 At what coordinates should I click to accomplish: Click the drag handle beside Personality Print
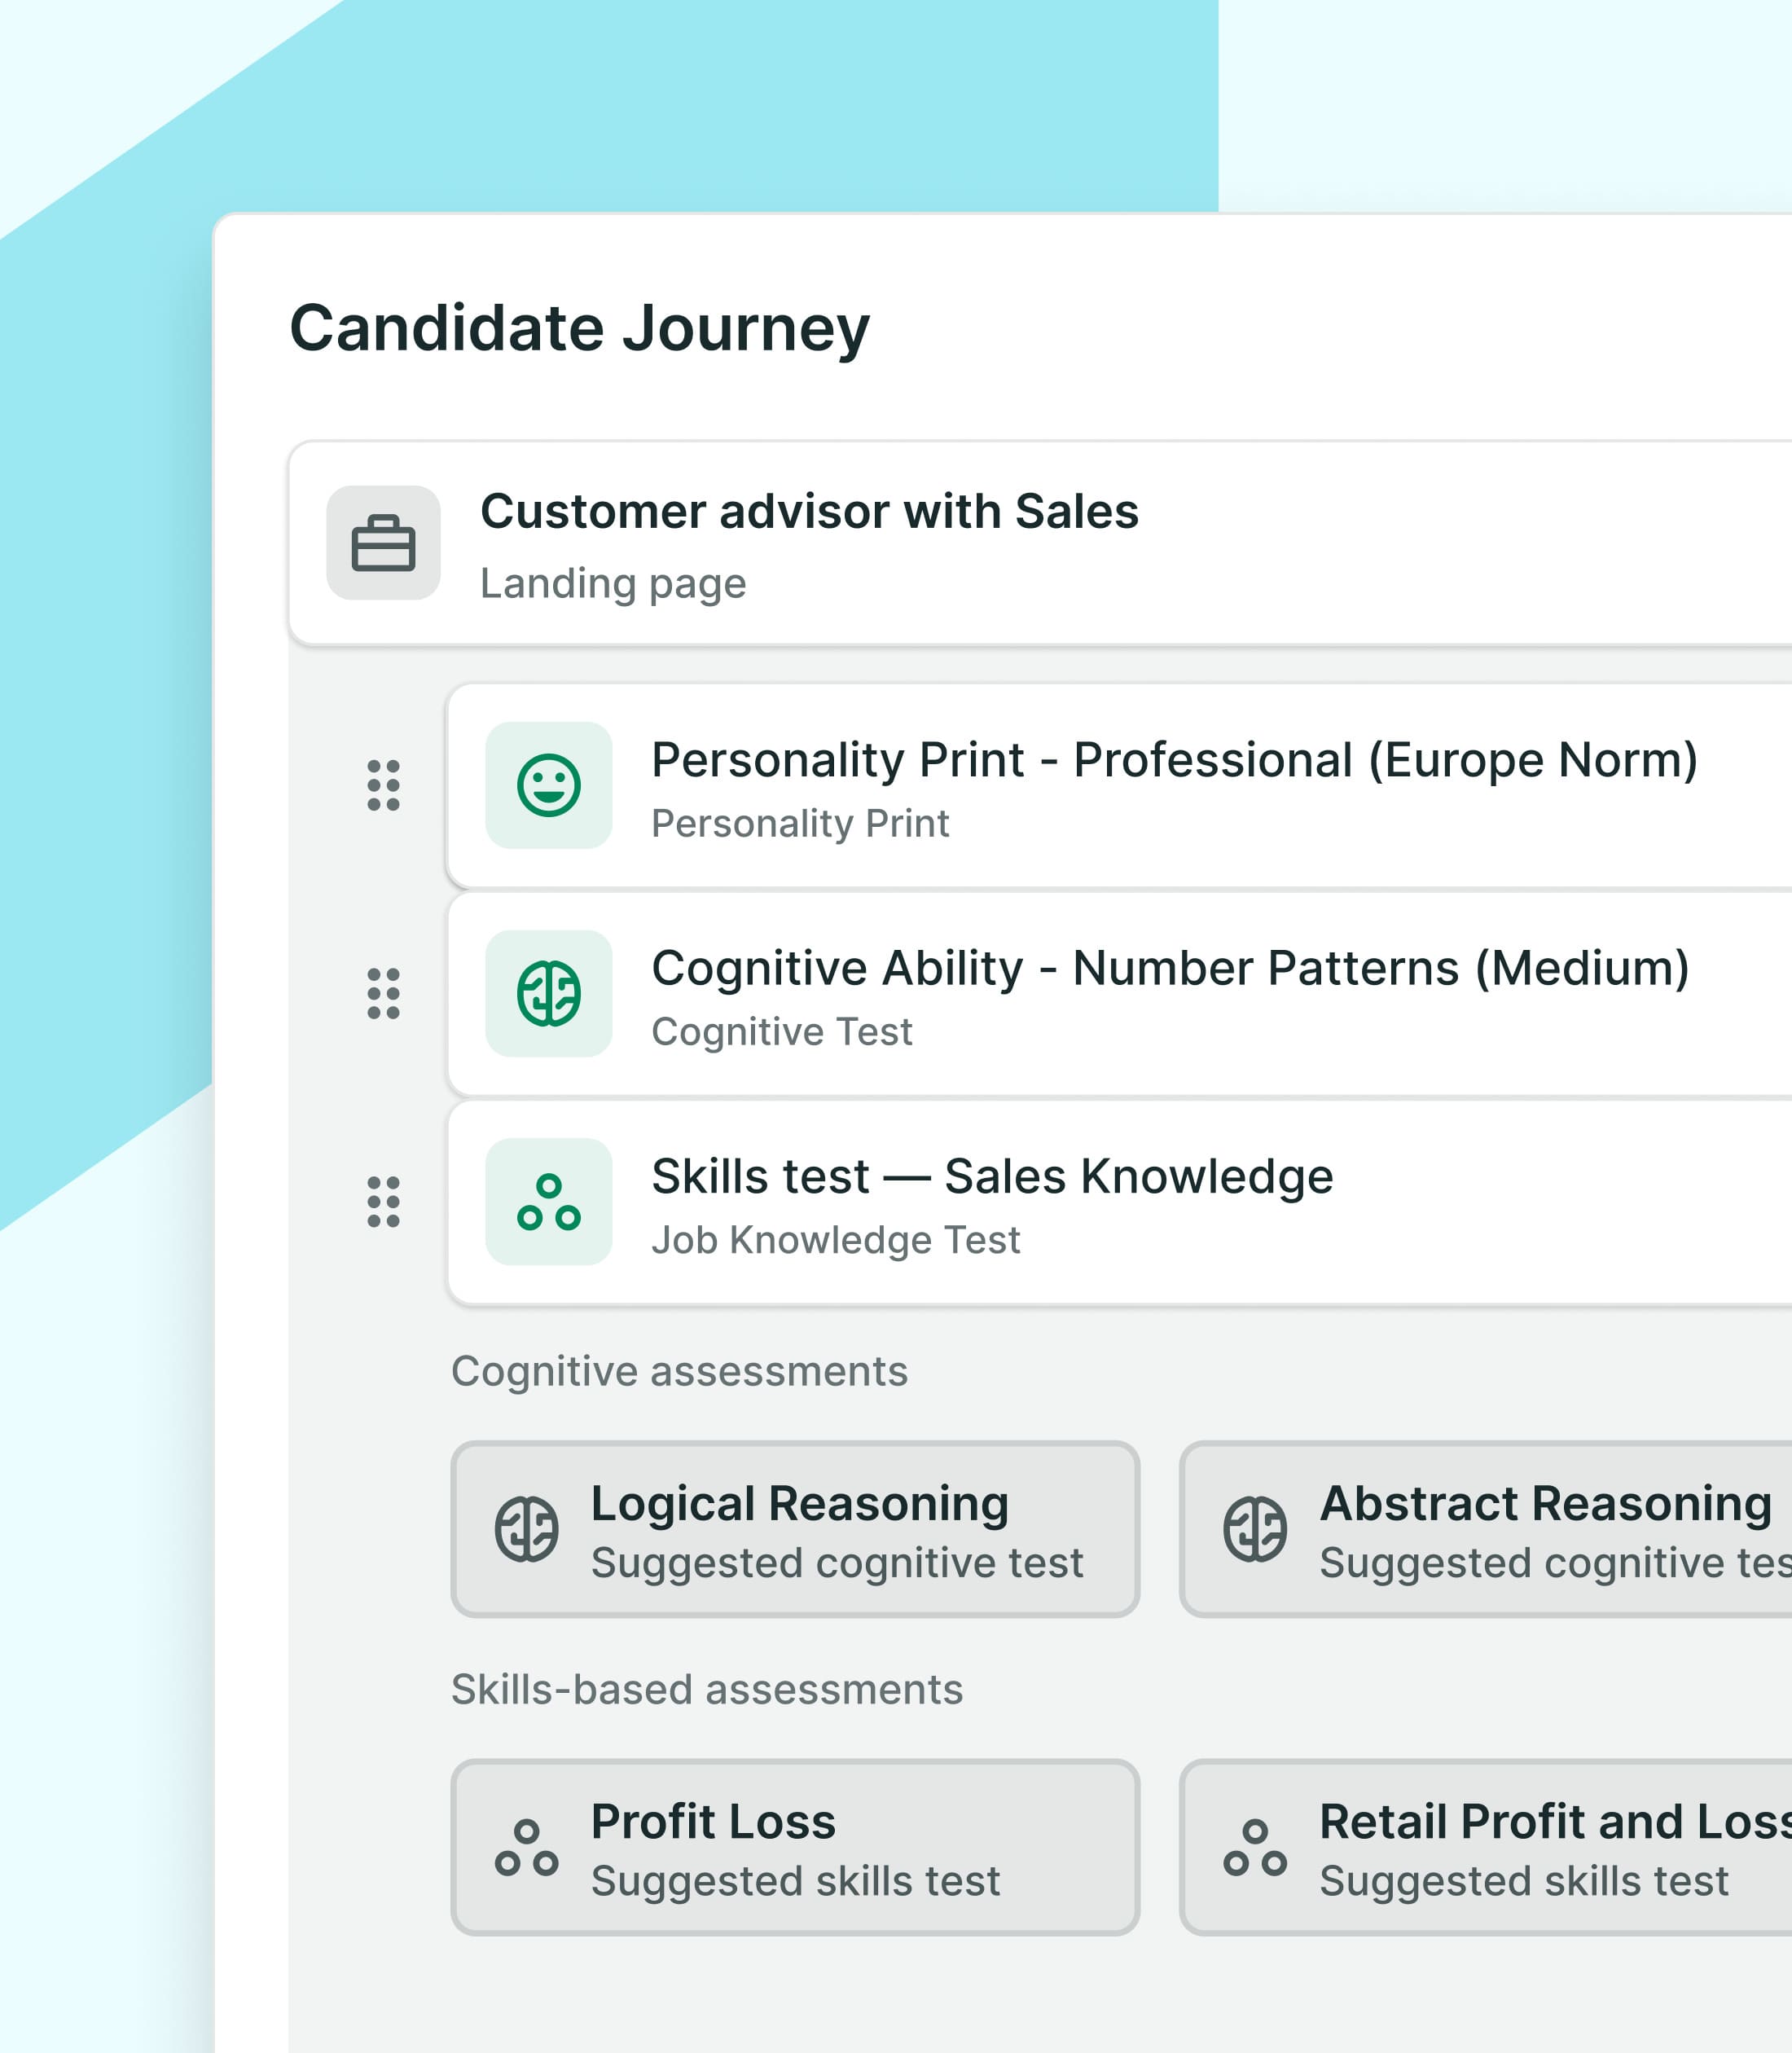[383, 785]
